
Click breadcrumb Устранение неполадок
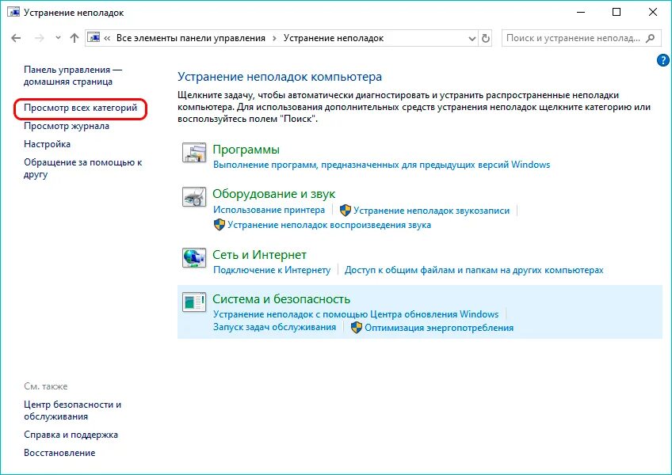[334, 38]
